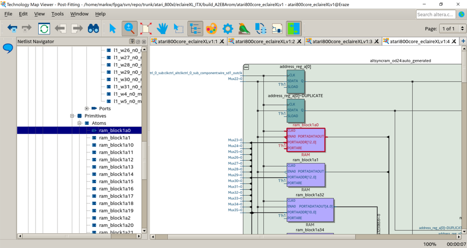The width and height of the screenshot is (467, 248).
Task: Open the Tools menu
Action: click(x=57, y=14)
